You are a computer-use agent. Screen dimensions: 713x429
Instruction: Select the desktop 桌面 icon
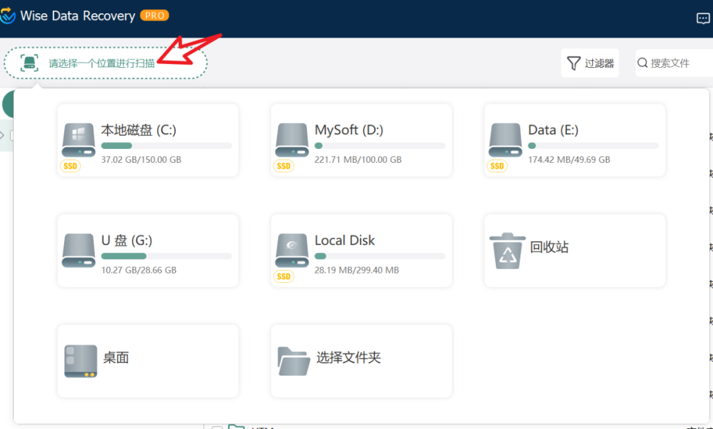click(81, 361)
